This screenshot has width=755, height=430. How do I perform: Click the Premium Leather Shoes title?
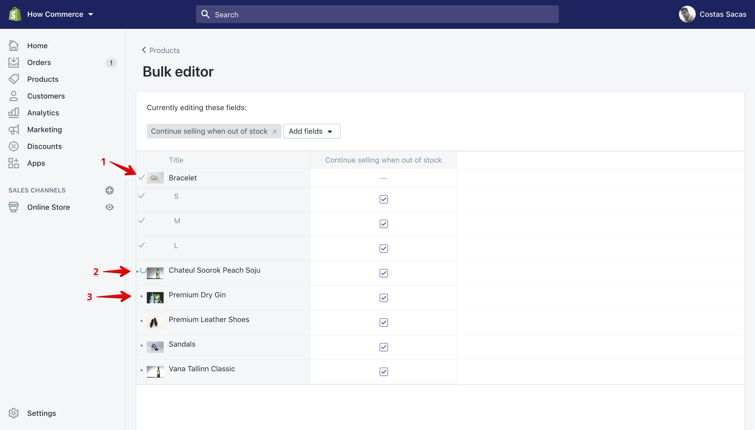click(209, 320)
